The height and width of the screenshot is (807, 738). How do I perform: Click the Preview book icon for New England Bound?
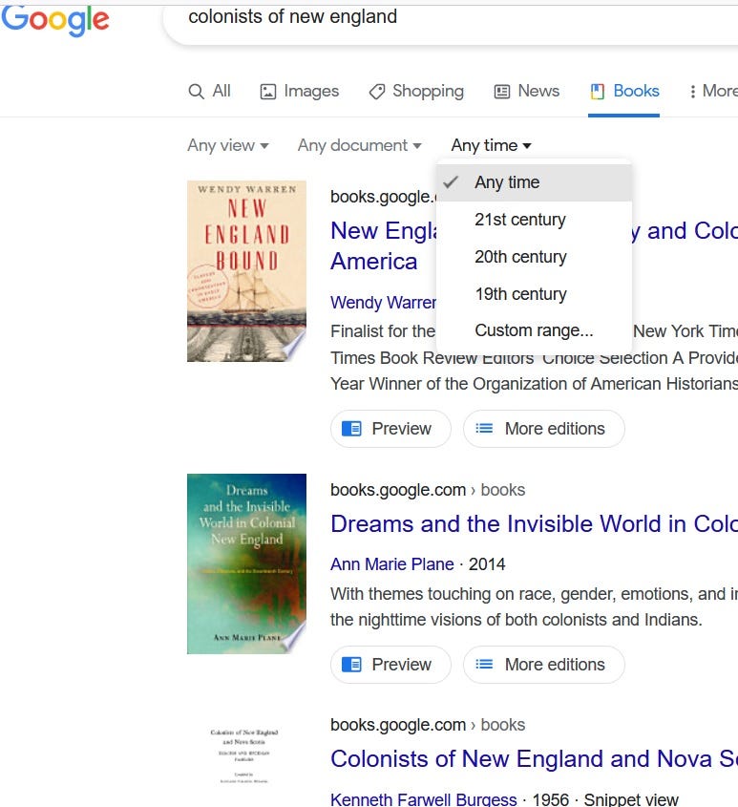coord(353,429)
